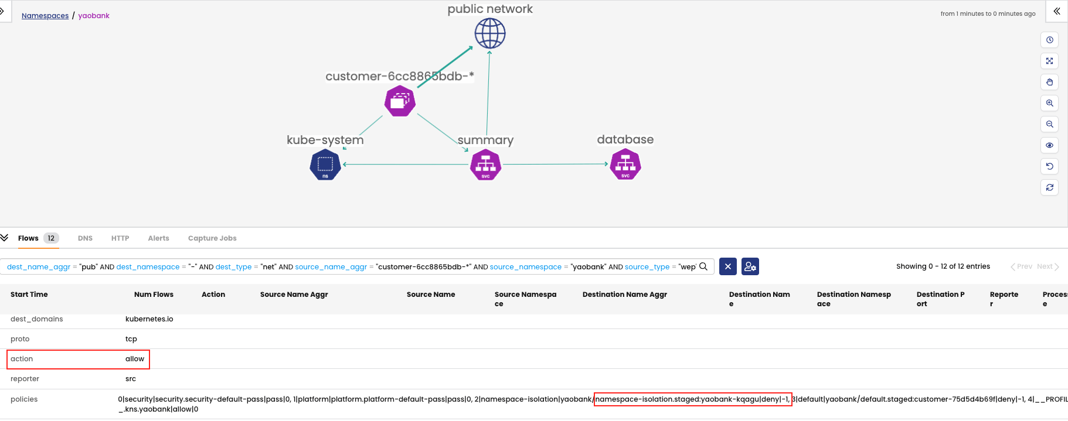Select the pan hand tool
The image size is (1068, 421).
click(1049, 82)
